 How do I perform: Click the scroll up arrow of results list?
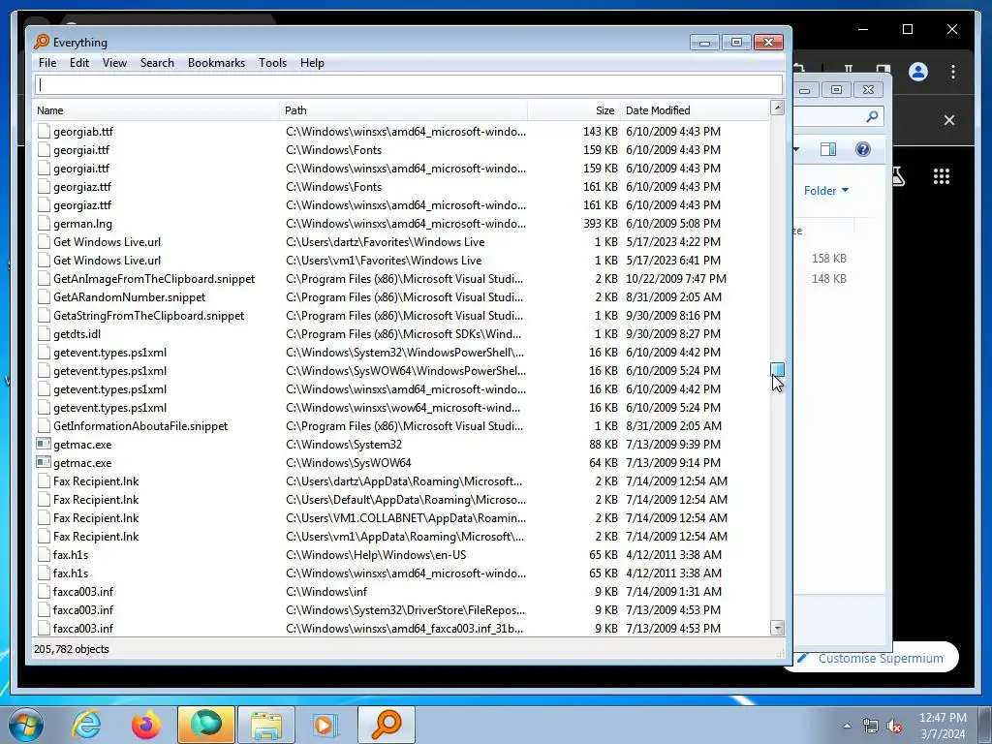point(778,108)
